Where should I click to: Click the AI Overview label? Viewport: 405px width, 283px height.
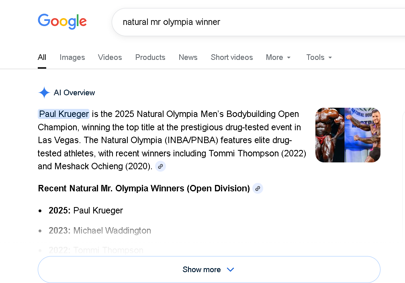(74, 93)
